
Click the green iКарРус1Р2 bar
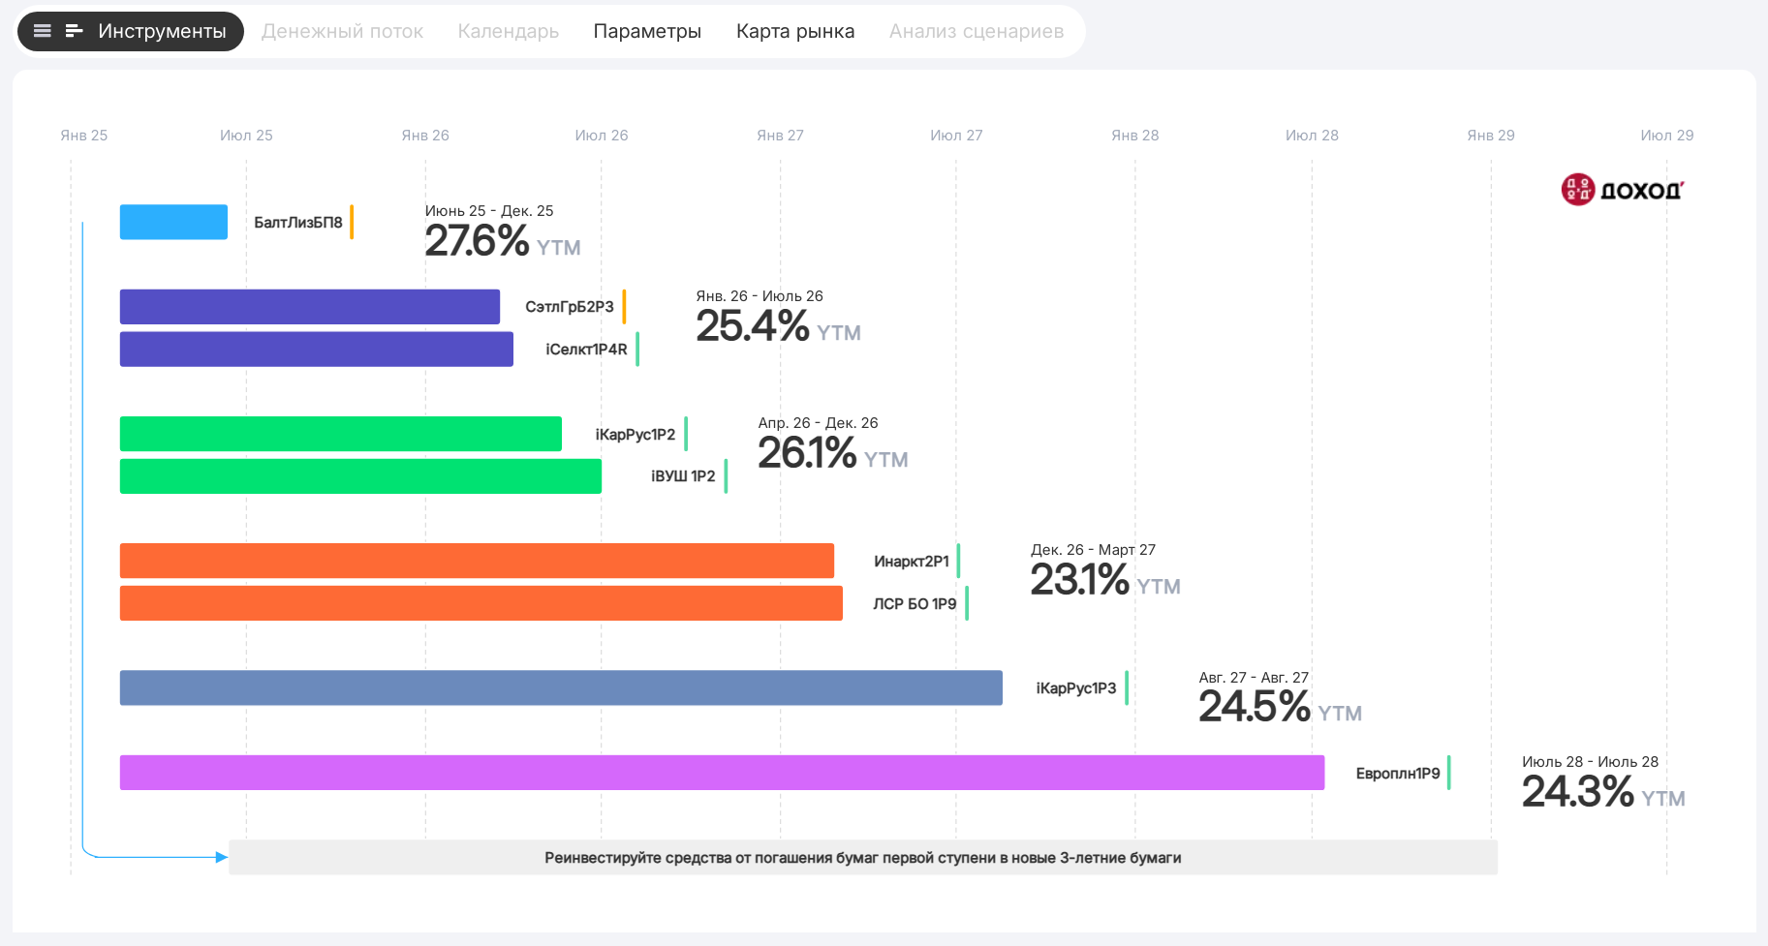[x=340, y=434]
